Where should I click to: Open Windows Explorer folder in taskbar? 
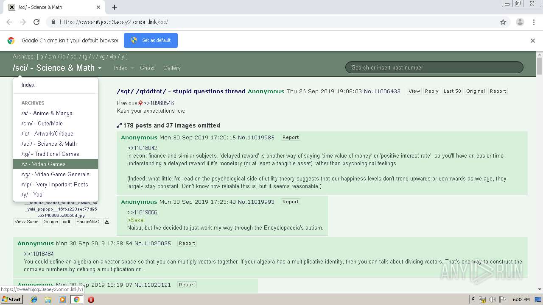coord(48,299)
